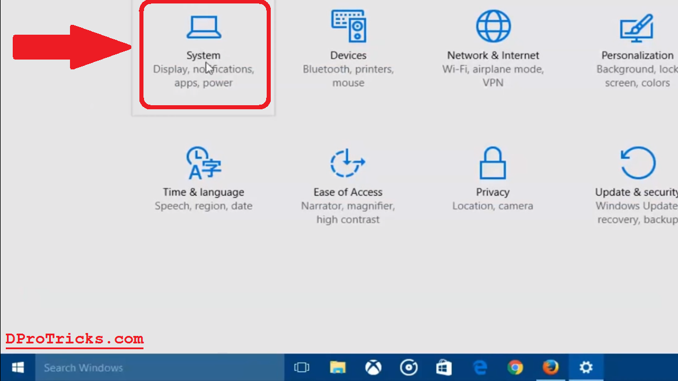Click the Network & Internet heading text
Screen dimensions: 678x381
coord(493,56)
